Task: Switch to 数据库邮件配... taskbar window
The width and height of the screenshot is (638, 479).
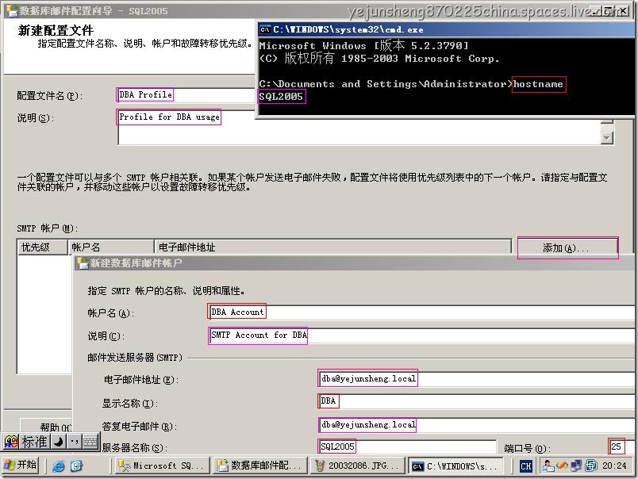Action: pyautogui.click(x=260, y=466)
